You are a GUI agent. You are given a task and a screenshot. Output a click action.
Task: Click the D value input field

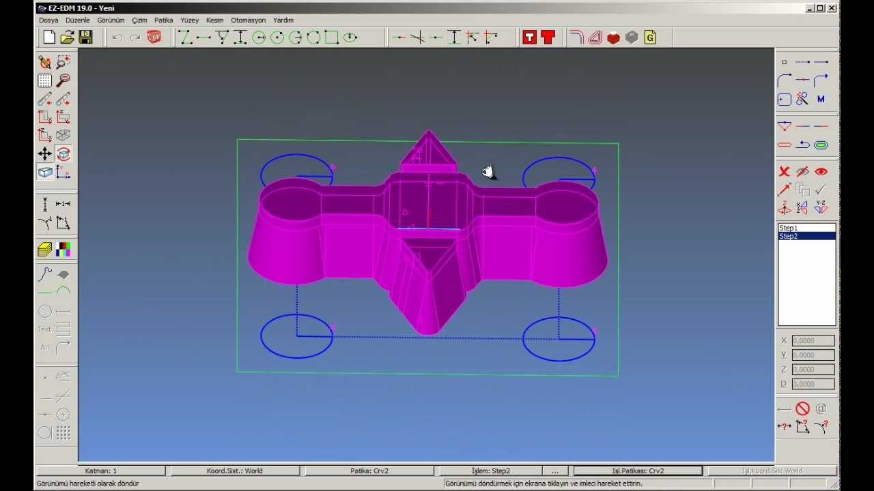[x=813, y=384]
